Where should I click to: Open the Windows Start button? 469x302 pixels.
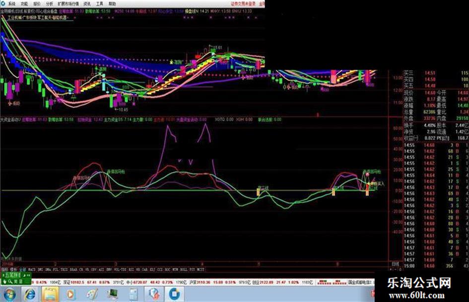point(9,294)
